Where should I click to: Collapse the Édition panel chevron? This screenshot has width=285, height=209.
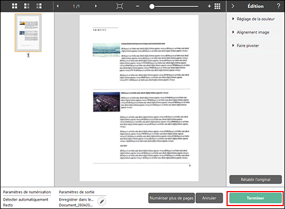(x=233, y=6)
